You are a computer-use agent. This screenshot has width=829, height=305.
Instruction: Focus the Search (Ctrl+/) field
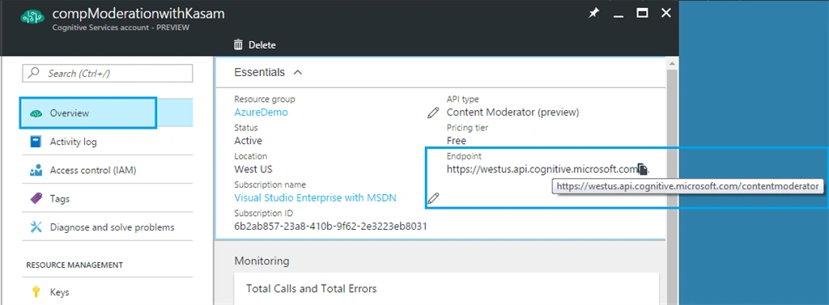(108, 74)
